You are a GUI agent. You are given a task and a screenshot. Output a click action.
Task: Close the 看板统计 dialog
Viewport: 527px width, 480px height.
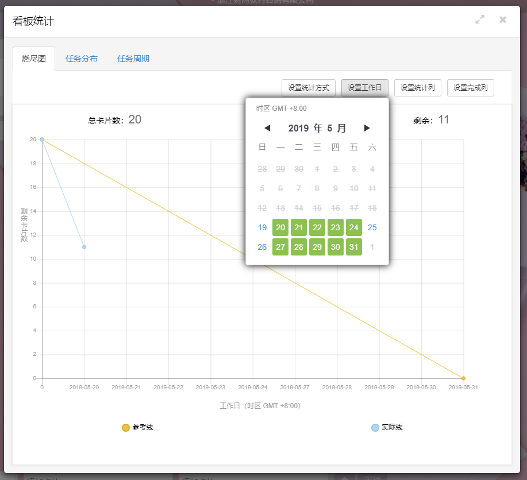503,20
